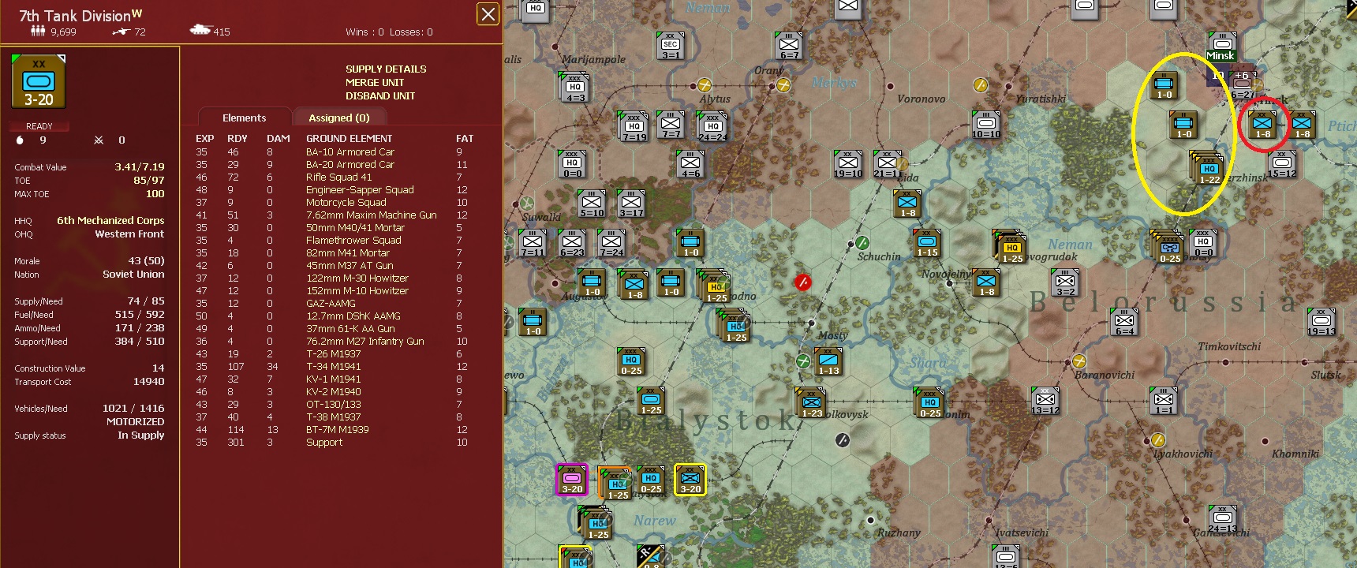Viewport: 1357px width, 568px height.
Task: Select the T-34 M1941 element row
Action: 335,367
